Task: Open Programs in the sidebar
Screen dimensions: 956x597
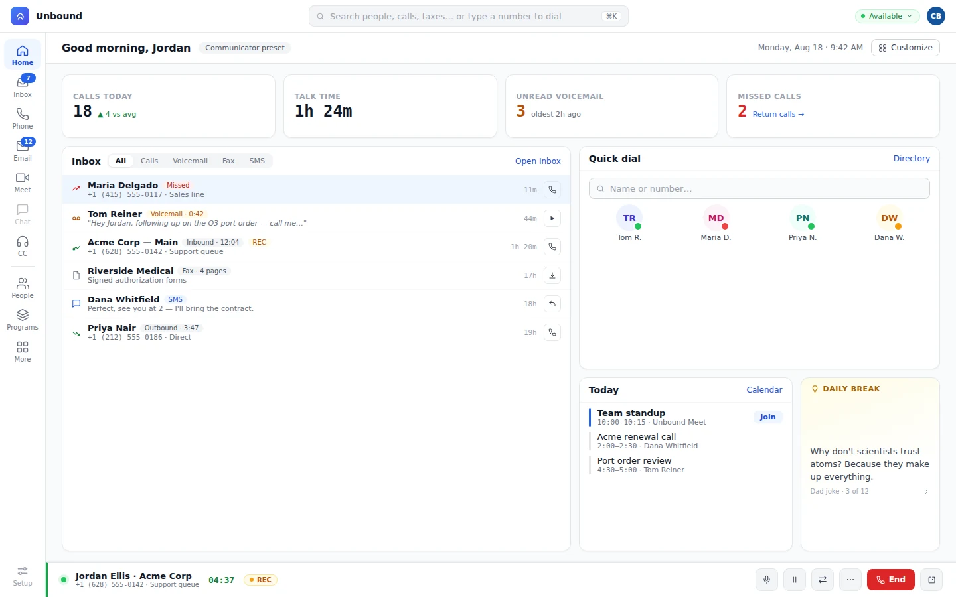Action: 23,319
